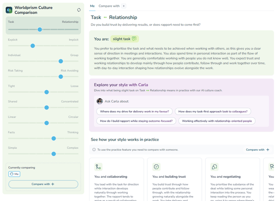Click the Compare with button in sidebar

(x=43, y=184)
